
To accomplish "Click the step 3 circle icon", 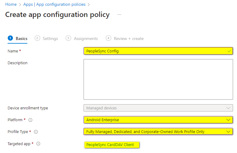I will coord(68,38).
